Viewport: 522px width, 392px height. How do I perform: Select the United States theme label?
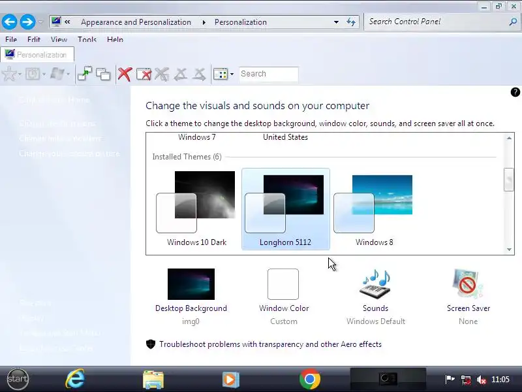[285, 137]
